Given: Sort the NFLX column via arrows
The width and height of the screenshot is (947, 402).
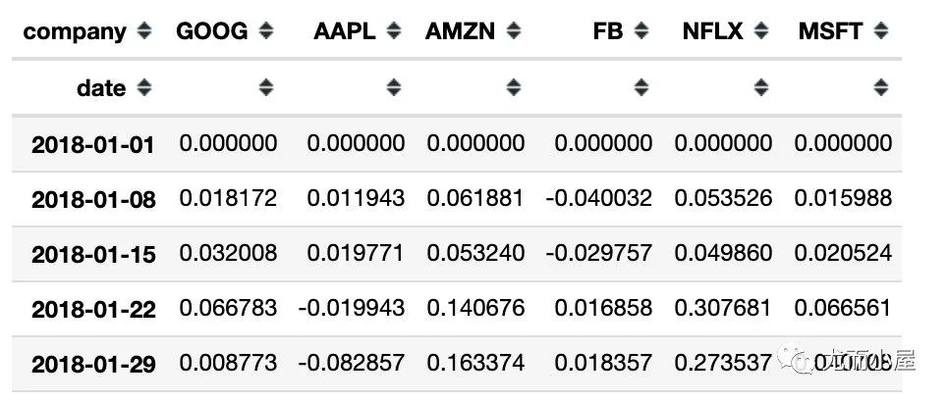Looking at the screenshot, I should [759, 31].
